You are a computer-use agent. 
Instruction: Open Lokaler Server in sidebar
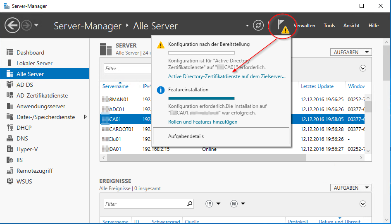coord(34,63)
